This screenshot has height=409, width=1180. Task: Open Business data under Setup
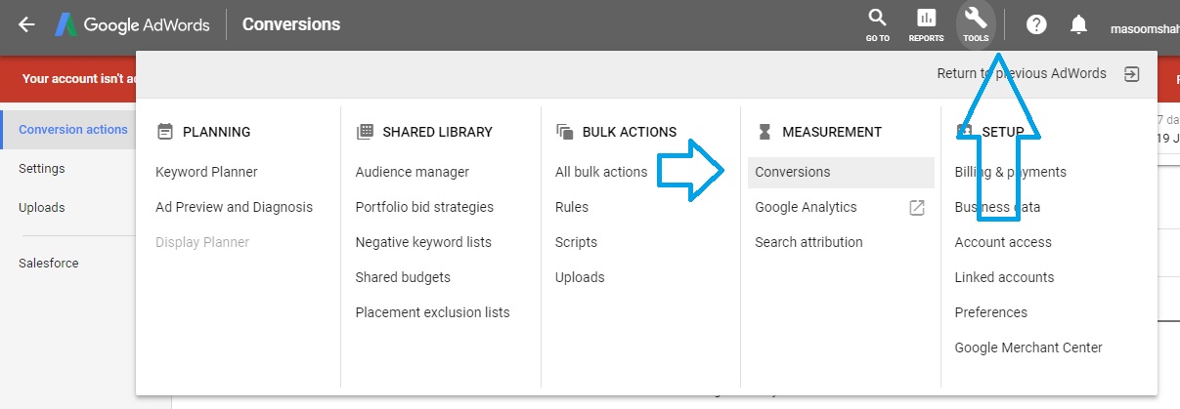[x=997, y=207]
